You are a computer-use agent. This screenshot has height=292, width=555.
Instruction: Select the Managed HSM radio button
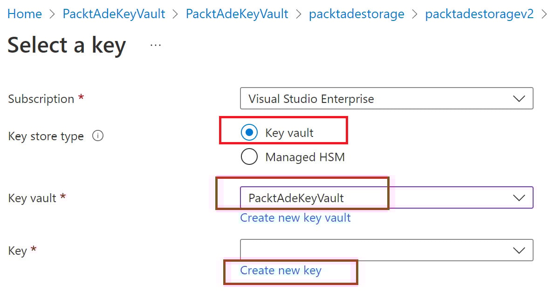tap(249, 157)
